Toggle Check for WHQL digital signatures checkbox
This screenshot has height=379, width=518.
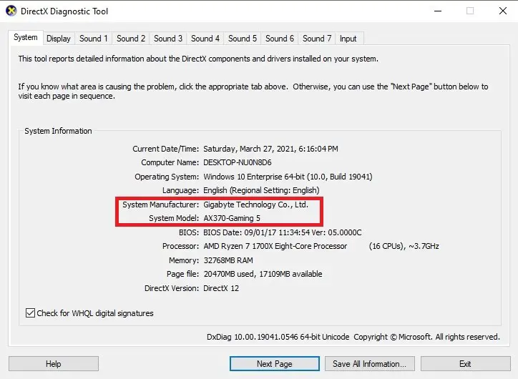point(30,313)
